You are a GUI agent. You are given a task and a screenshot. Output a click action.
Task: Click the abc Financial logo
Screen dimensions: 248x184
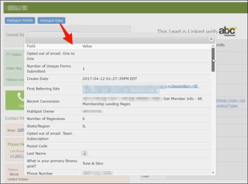tap(228, 31)
